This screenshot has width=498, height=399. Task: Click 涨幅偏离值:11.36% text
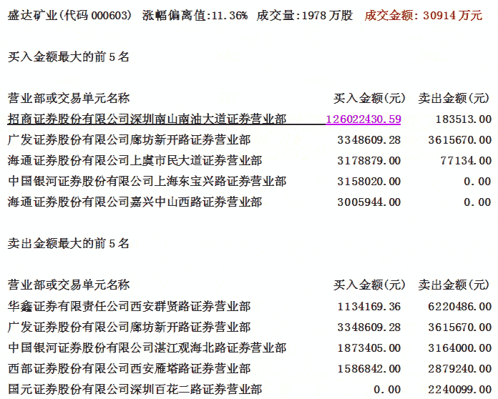click(195, 15)
